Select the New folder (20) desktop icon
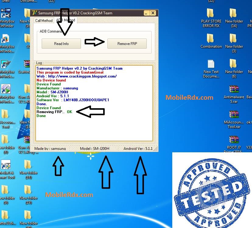252x228 pixels. point(28,219)
